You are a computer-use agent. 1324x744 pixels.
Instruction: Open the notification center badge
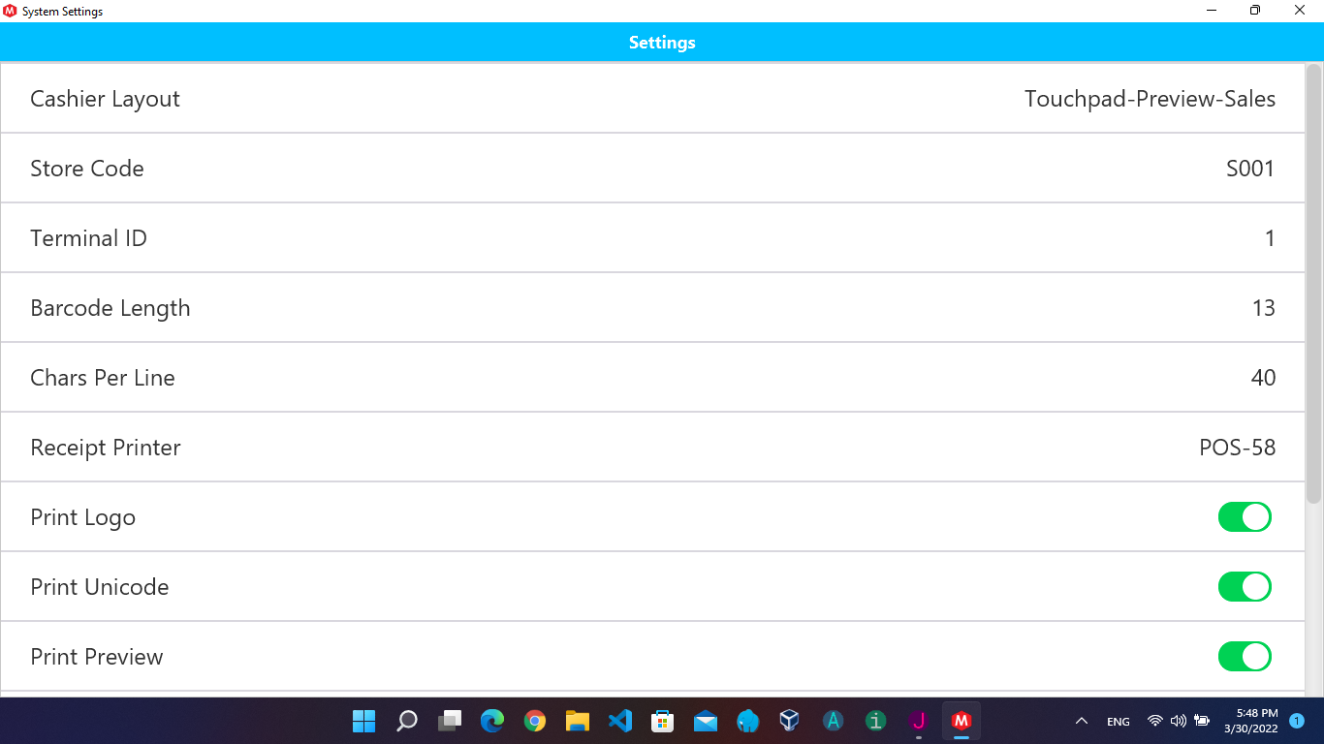(x=1297, y=721)
